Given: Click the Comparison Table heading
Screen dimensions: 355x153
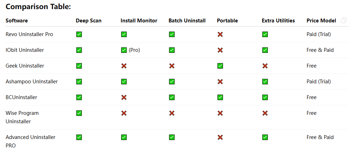Looking at the screenshot, I should tap(38, 6).
